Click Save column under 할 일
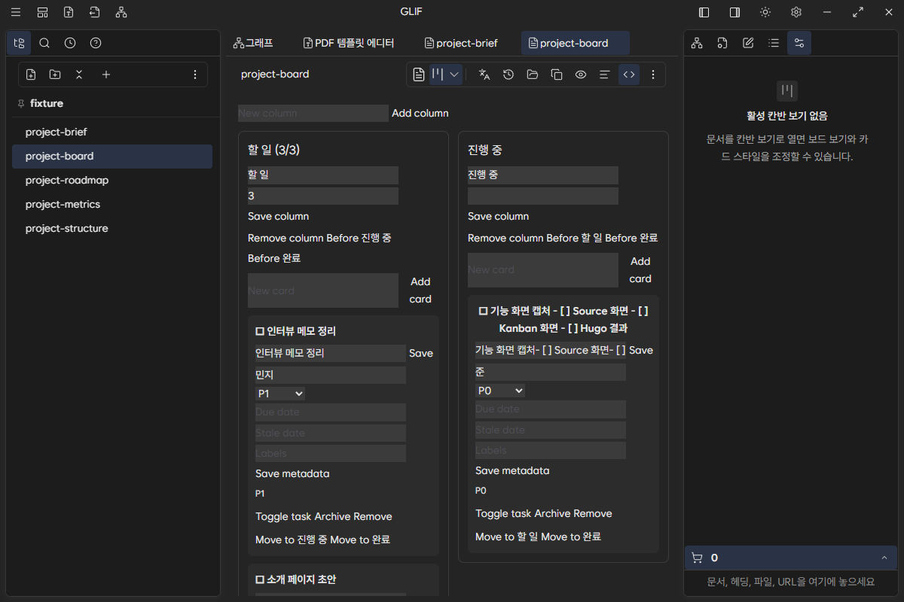The height and width of the screenshot is (602, 904). click(x=279, y=217)
